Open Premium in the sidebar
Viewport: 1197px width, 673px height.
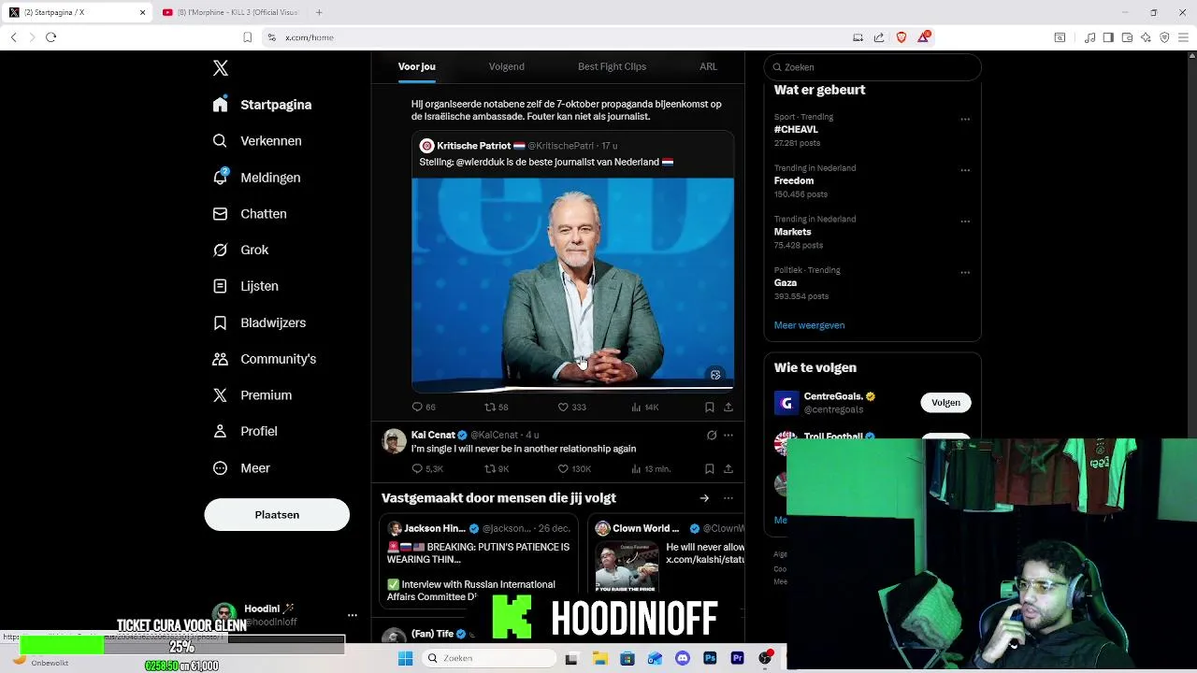point(252,395)
